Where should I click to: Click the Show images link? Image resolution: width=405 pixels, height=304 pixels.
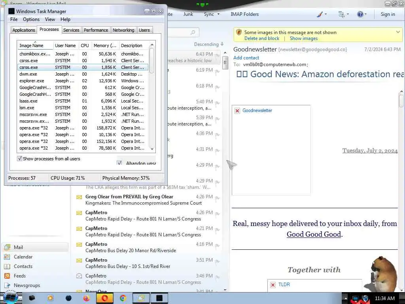point(304,38)
